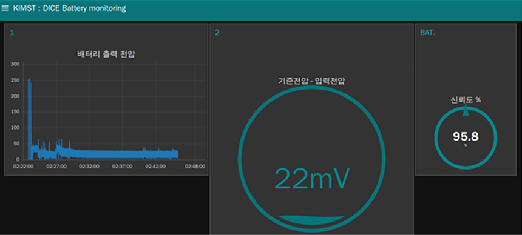The width and height of the screenshot is (522, 235).
Task: Click the panel 2 group heading
Action: coord(217,33)
